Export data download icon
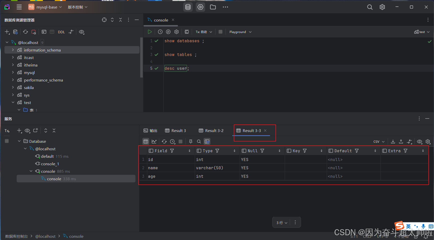 click(x=393, y=141)
